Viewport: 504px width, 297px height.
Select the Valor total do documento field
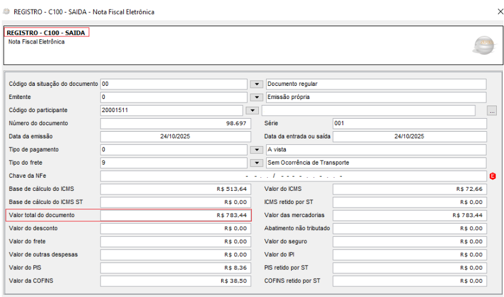[175, 215]
